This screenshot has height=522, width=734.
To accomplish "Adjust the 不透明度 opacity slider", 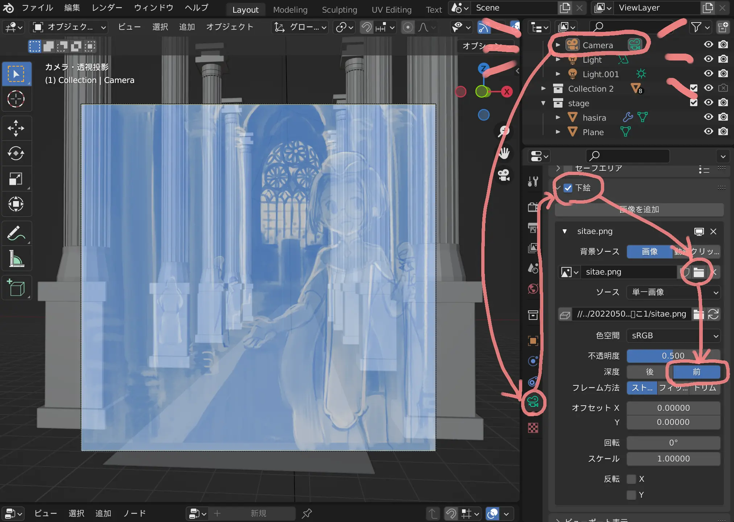I will tap(673, 356).
